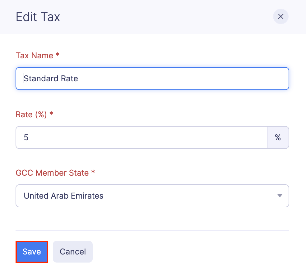Open the GCC Member State dropdown

[152, 196]
